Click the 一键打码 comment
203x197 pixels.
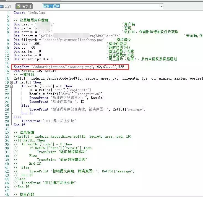tap(24, 75)
